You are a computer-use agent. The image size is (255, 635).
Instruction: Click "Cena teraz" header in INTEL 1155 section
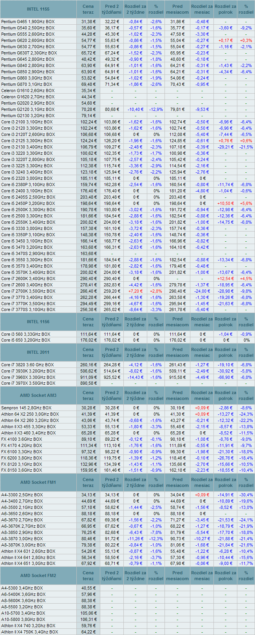(x=88, y=9)
